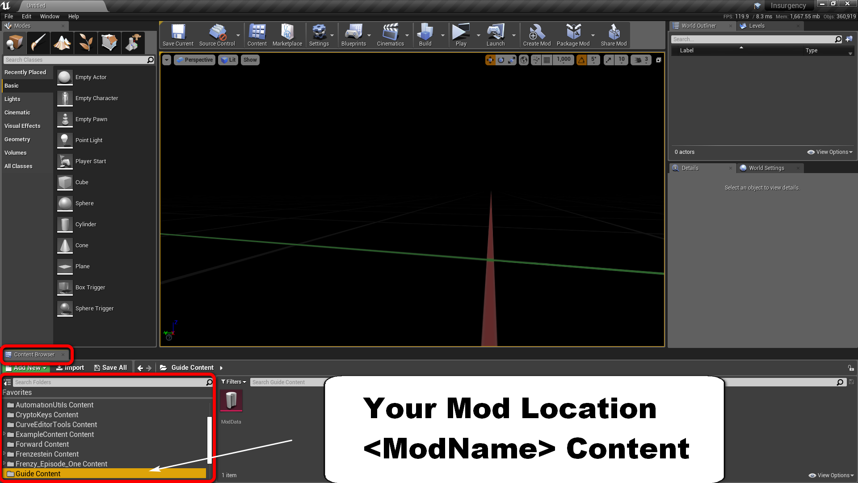Toggle rotation snapping triangle icon

581,60
